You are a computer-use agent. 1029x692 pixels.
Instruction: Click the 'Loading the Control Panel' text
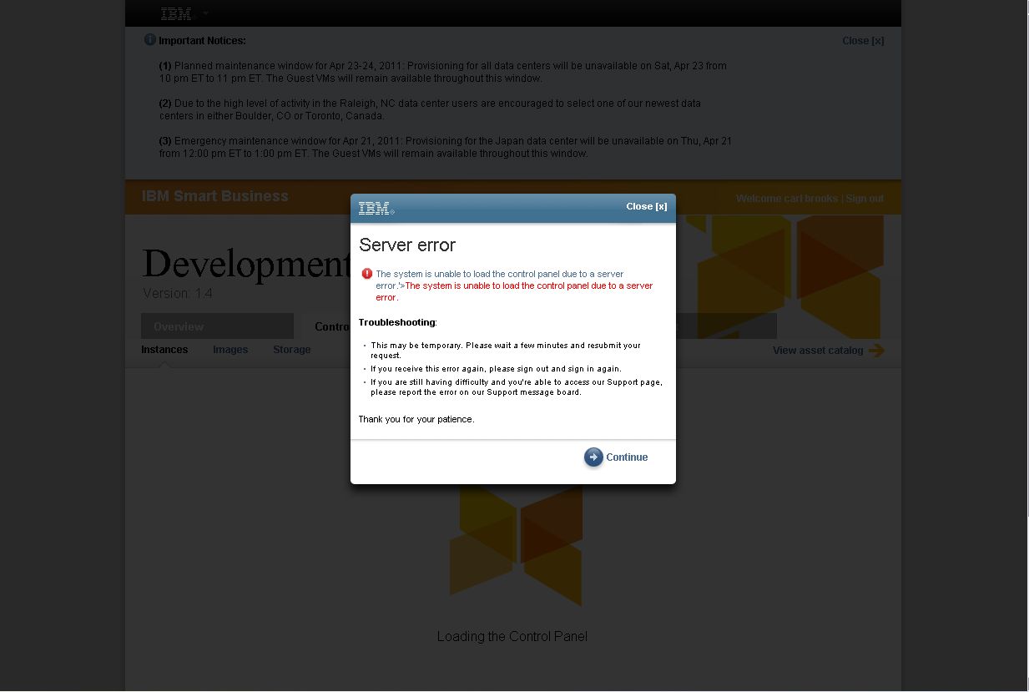pyautogui.click(x=512, y=636)
